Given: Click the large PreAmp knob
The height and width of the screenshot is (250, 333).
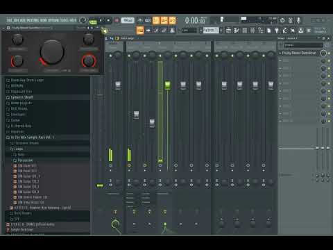Looking at the screenshot, I should click(x=52, y=51).
